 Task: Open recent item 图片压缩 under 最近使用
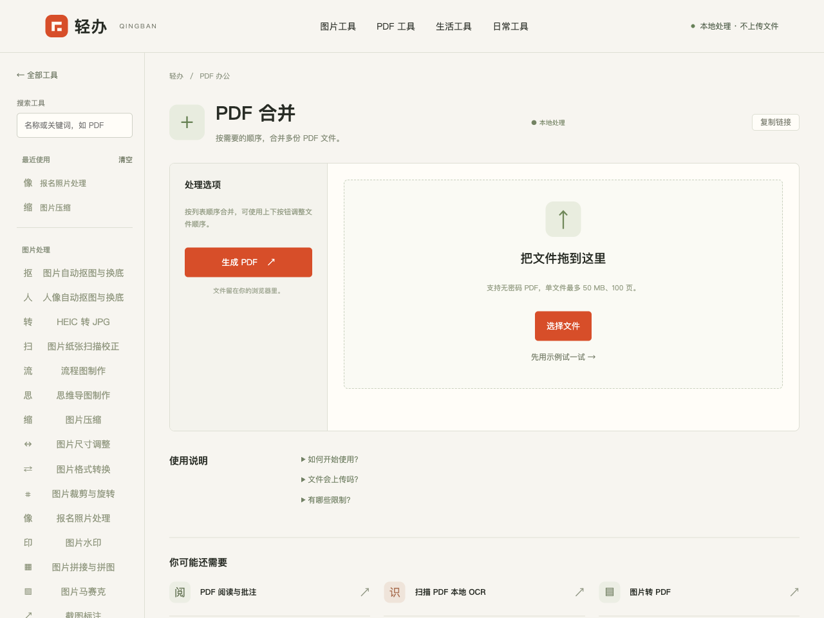(x=75, y=208)
